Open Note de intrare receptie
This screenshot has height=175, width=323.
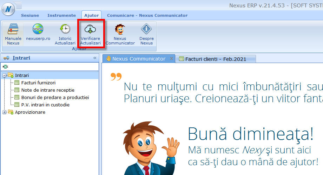pos(48,90)
